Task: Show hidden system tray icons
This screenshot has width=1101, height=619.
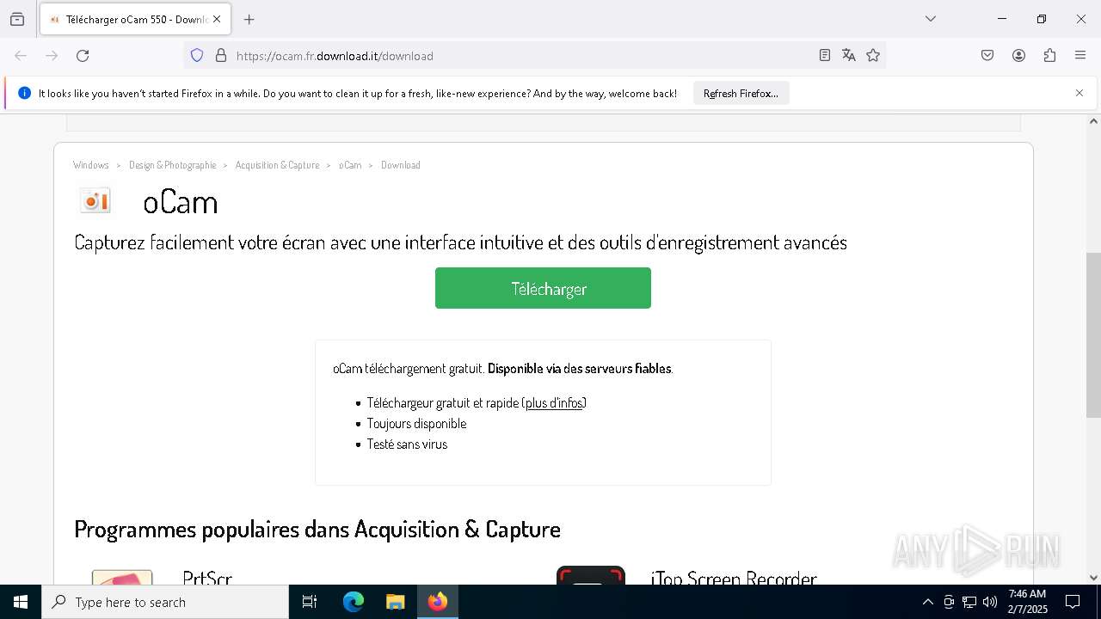Action: click(x=927, y=602)
